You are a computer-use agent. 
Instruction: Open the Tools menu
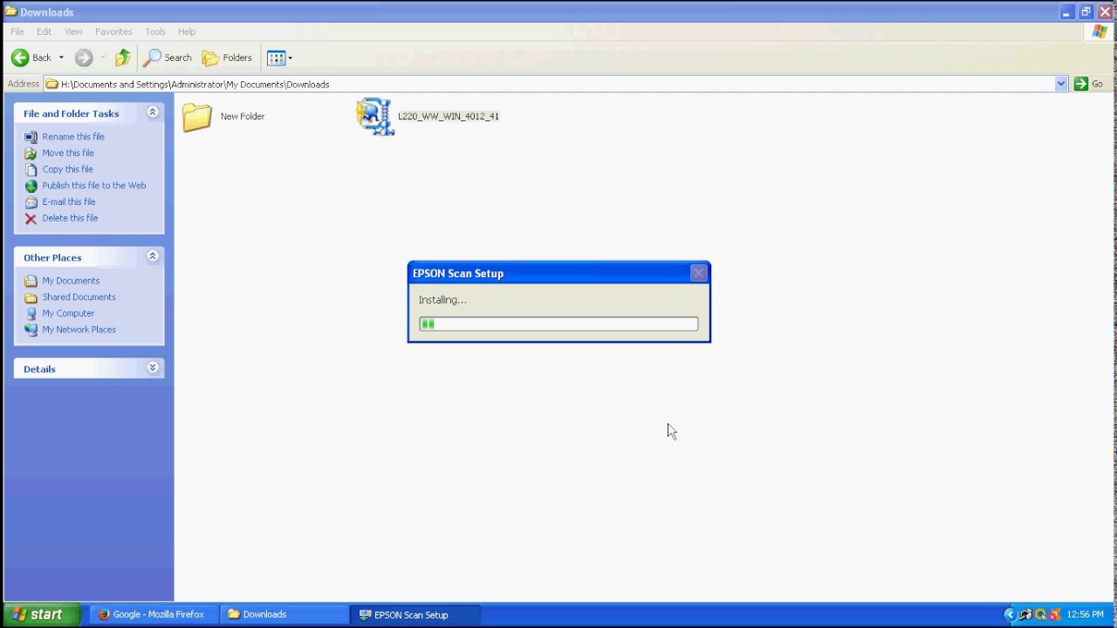click(155, 31)
